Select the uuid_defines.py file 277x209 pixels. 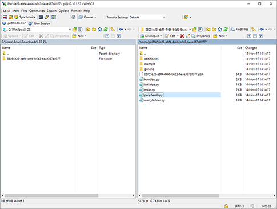coord(155,100)
